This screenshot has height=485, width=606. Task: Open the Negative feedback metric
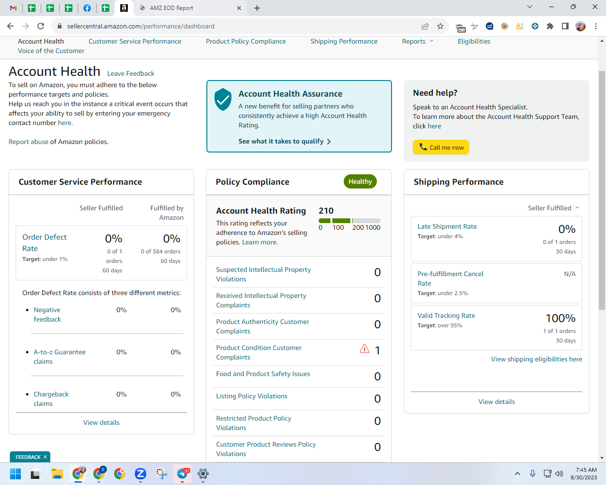point(47,314)
